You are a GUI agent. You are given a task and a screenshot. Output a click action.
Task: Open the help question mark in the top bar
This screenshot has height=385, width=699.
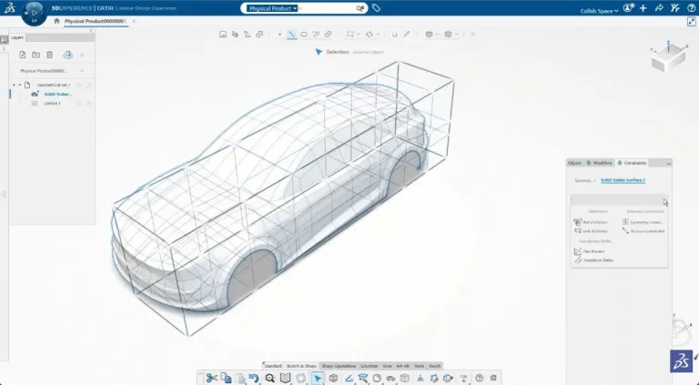click(691, 8)
